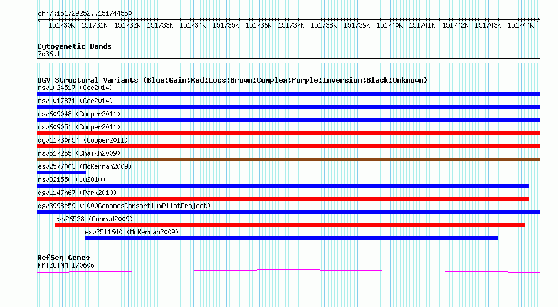558x307 pixels.
Task: Click the 151743k ruler tick label
Action: coord(488,25)
